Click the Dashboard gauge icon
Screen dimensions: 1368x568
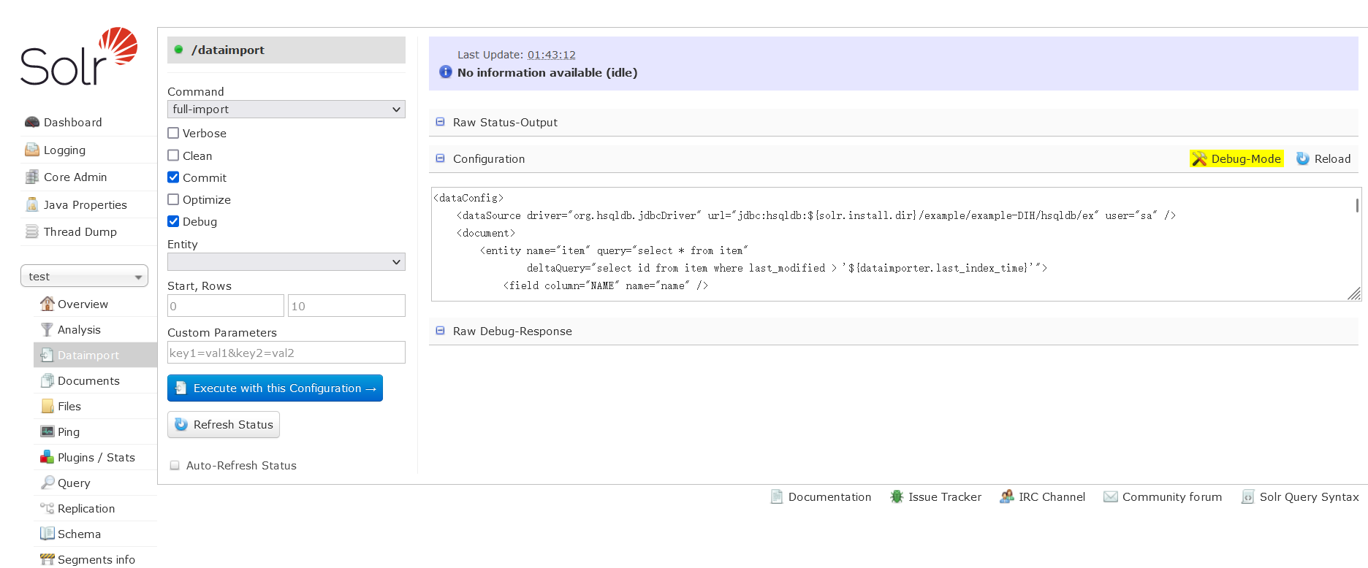click(32, 122)
